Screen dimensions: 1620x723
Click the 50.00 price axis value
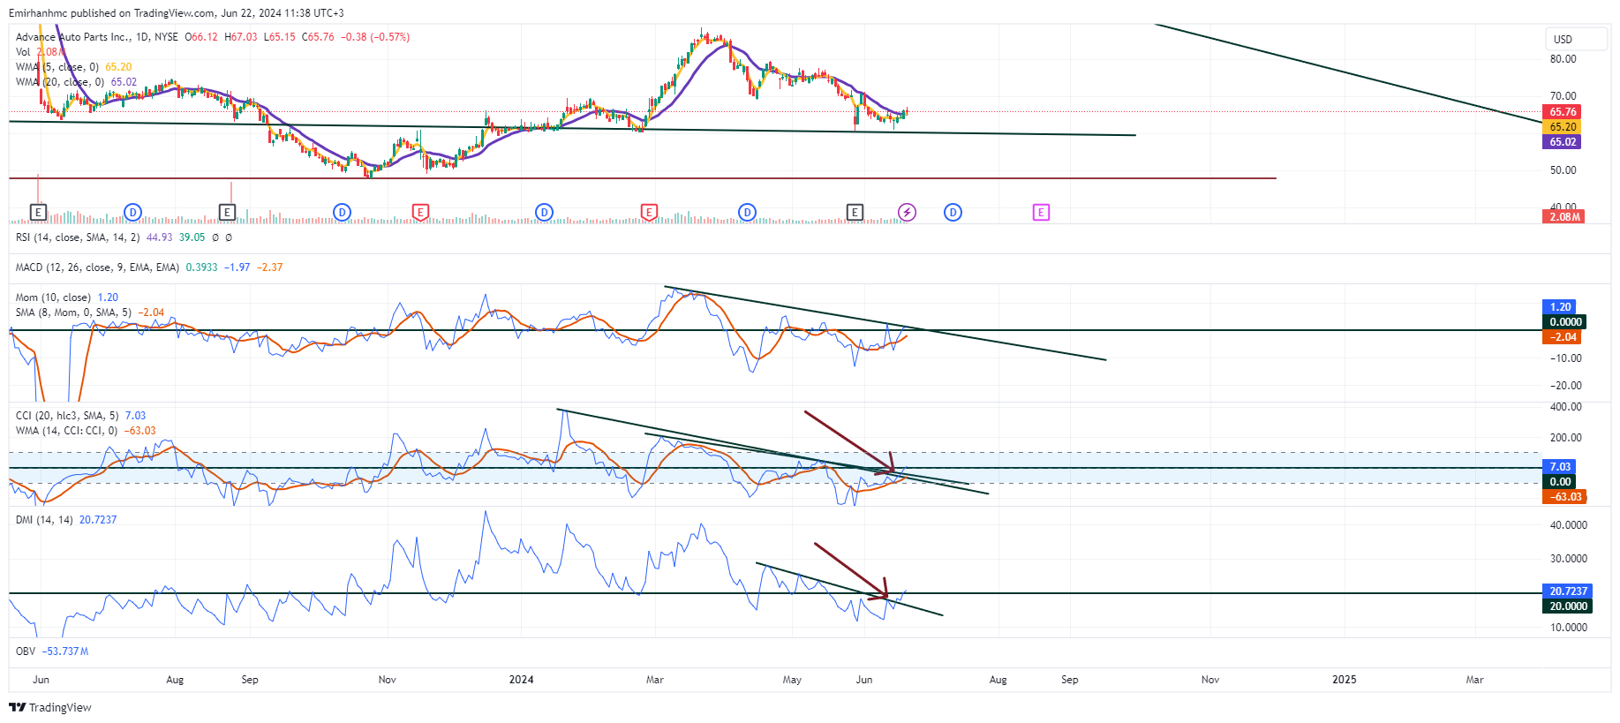coord(1563,170)
